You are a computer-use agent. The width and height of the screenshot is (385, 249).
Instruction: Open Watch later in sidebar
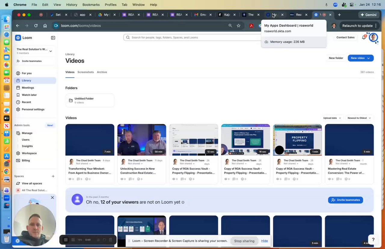[x=29, y=95]
